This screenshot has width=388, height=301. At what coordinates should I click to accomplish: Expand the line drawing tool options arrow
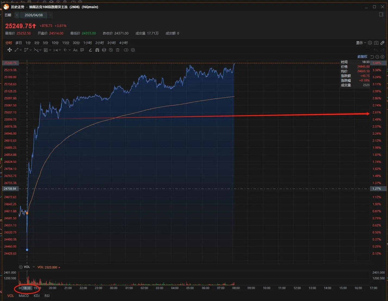click(x=21, y=50)
